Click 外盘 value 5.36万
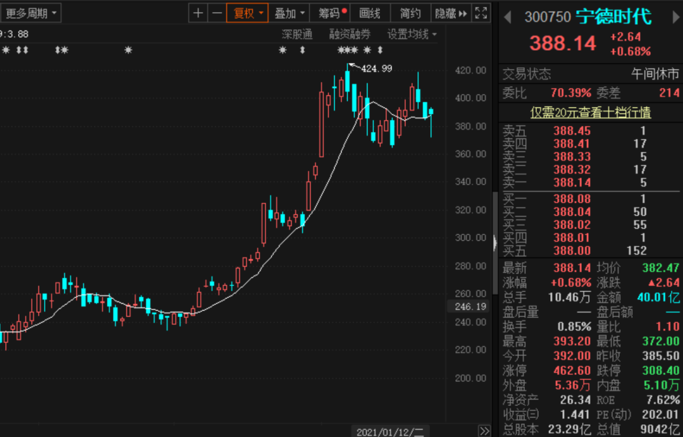Viewport: 683px width, 437px height. click(573, 385)
